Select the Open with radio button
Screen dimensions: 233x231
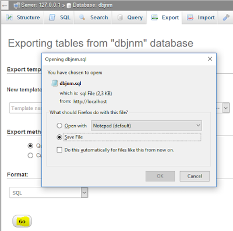pos(59,126)
